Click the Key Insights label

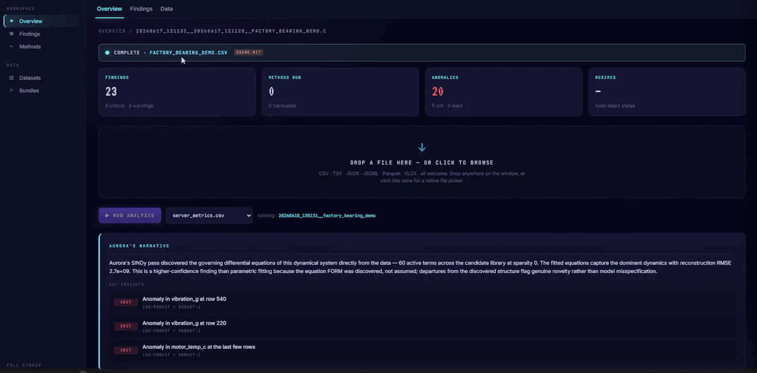[126, 284]
